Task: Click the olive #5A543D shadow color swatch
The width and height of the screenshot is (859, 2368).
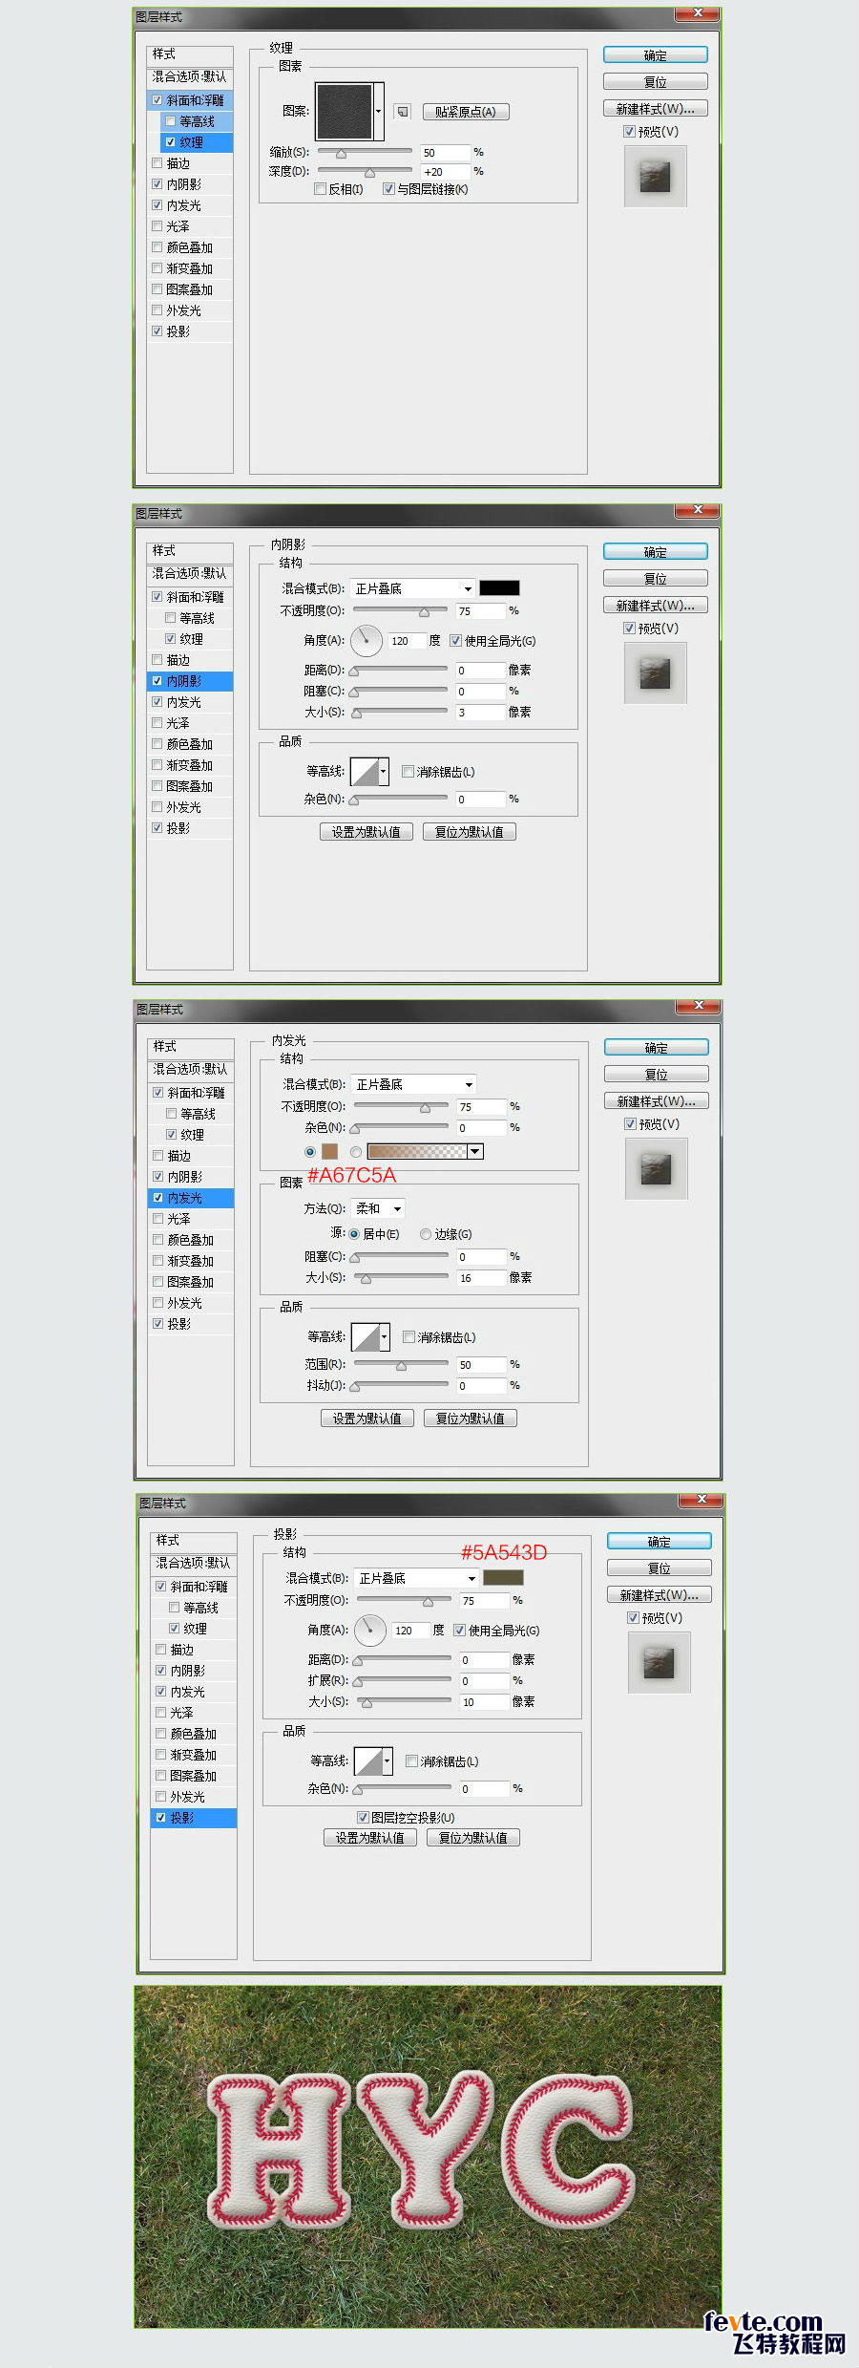Action: (503, 1578)
